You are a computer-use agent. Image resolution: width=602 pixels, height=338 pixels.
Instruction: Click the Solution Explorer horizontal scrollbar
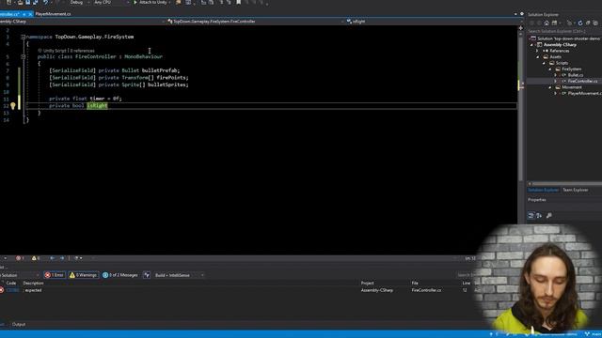(x=564, y=184)
